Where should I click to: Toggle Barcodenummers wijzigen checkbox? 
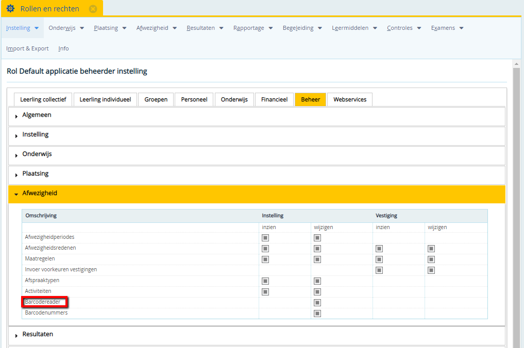(x=317, y=314)
